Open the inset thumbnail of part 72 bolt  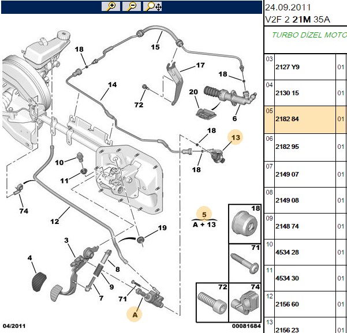pyautogui.click(x=212, y=302)
